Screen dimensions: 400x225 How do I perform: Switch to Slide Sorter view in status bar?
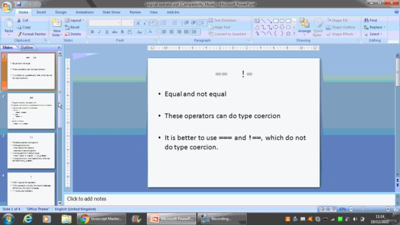tap(328, 209)
